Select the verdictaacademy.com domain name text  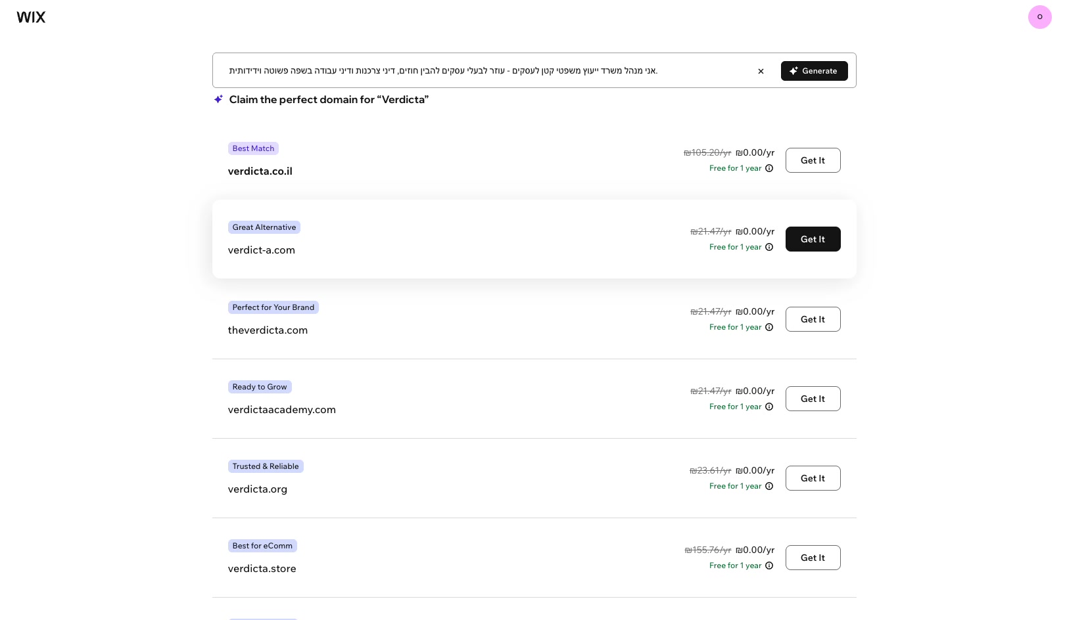[x=282, y=410]
